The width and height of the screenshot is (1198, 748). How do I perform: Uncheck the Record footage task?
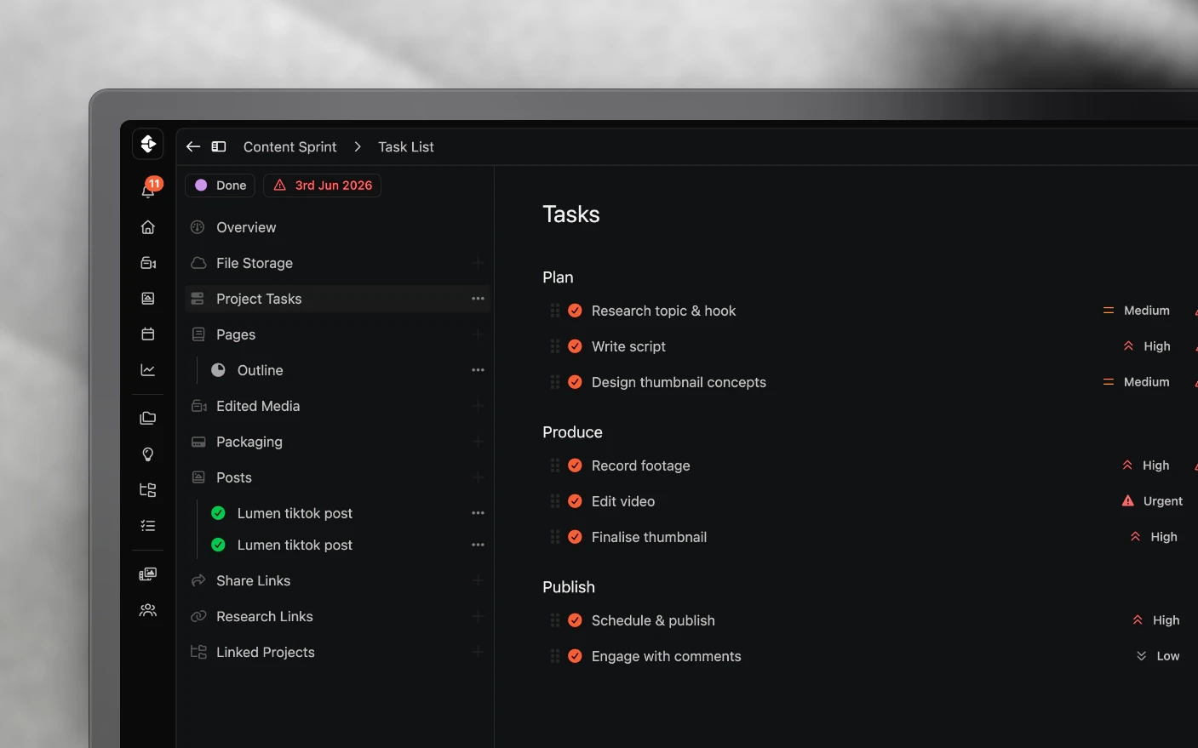(x=576, y=465)
